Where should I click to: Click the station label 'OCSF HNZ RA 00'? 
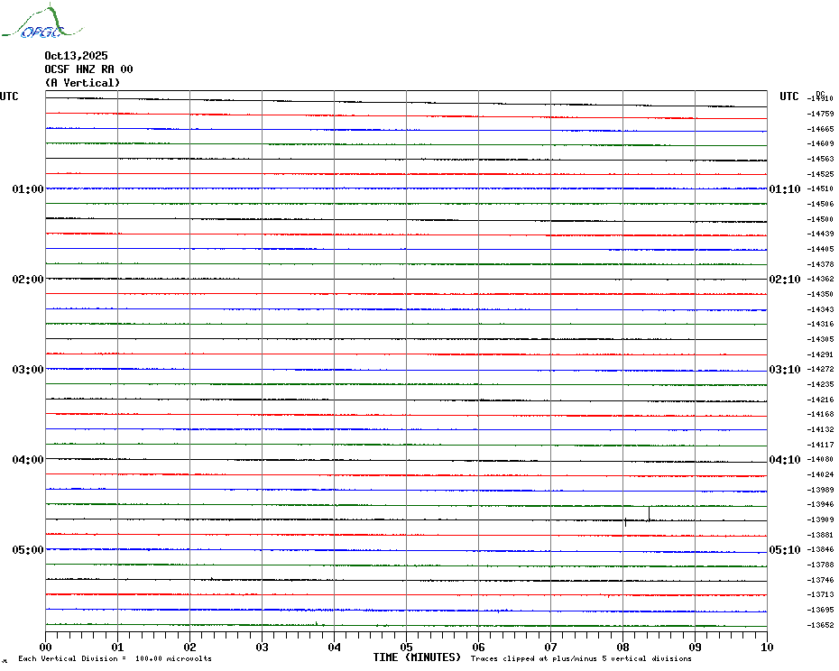88,69
